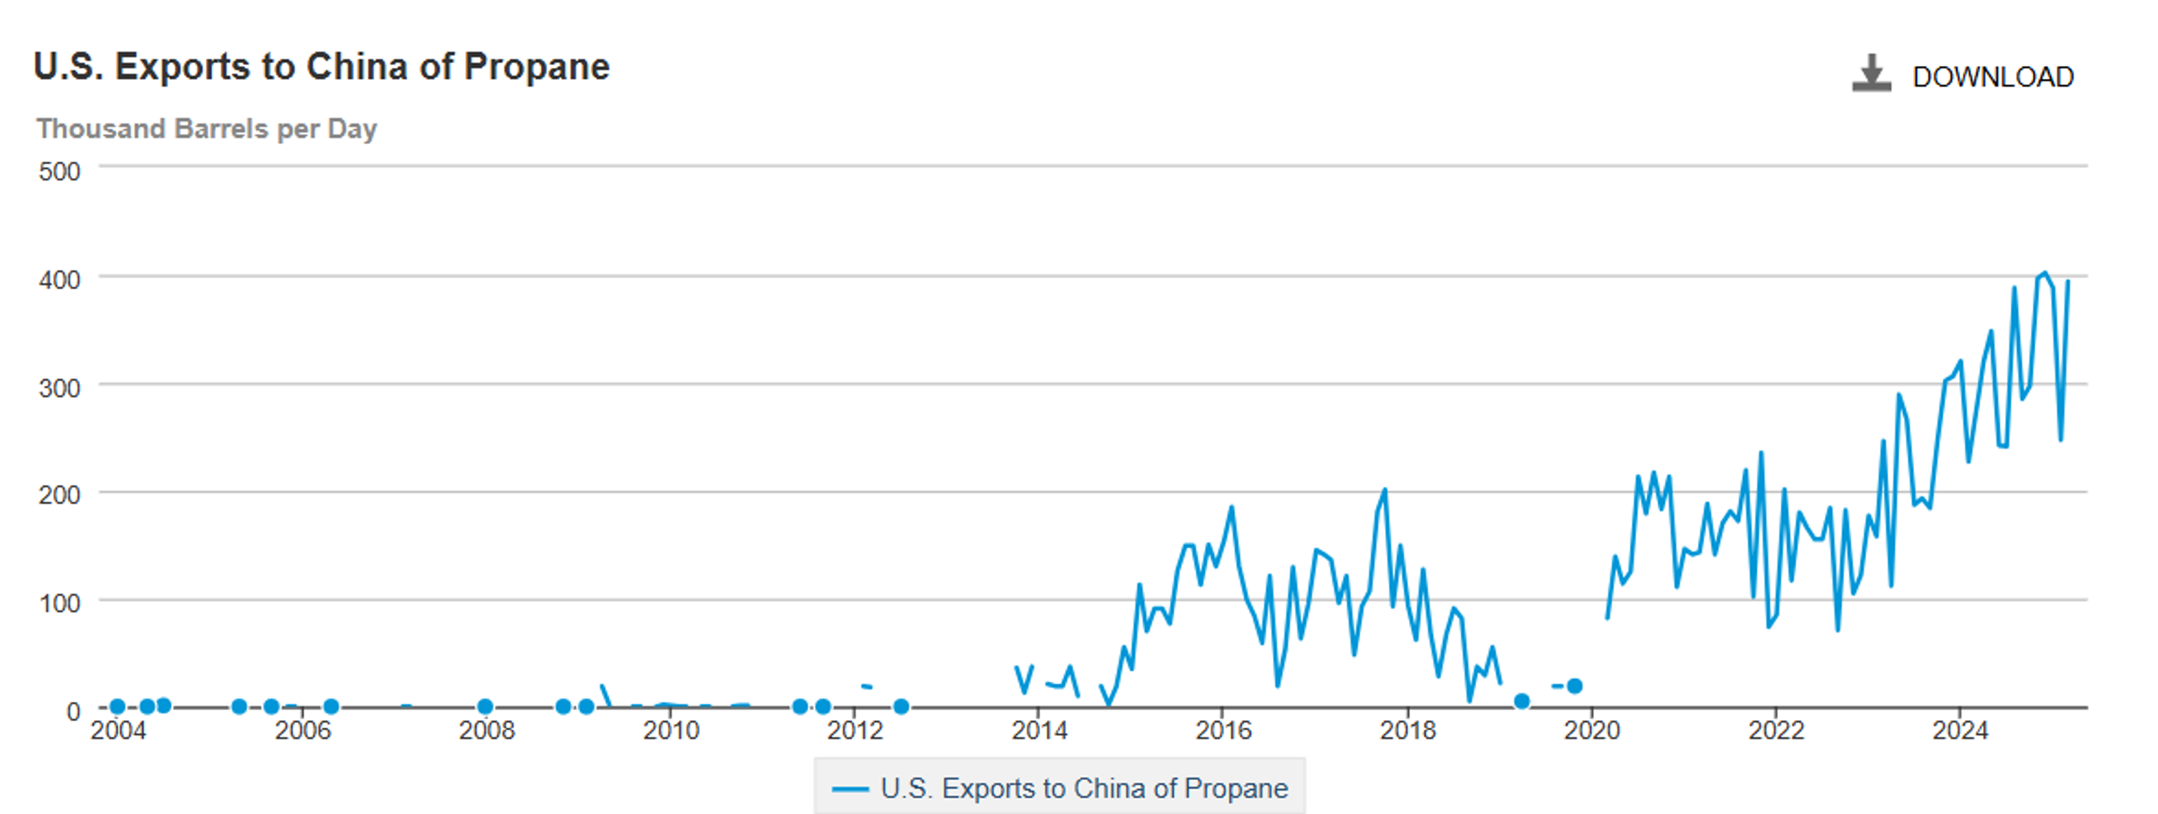Click the highest line peak above 400

[x=2044, y=273]
